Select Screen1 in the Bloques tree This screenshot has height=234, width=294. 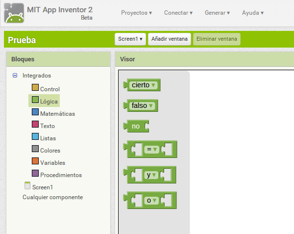tap(42, 187)
